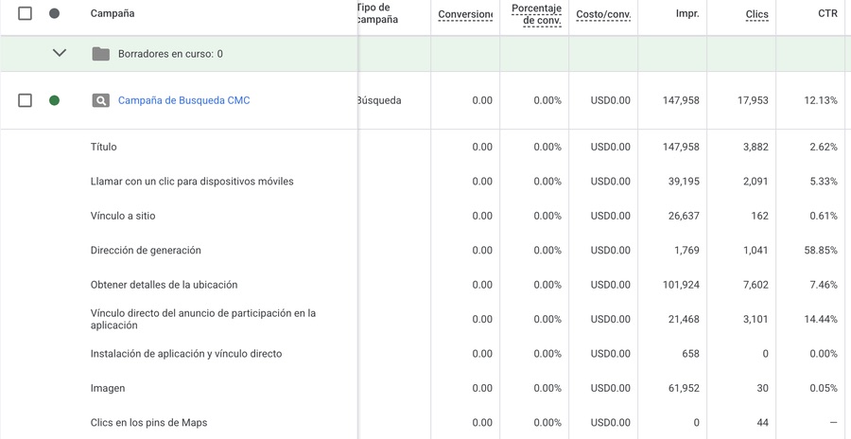Click the Búsqueda campaign type cell
Screen dimensions: 851x439
click(379, 100)
